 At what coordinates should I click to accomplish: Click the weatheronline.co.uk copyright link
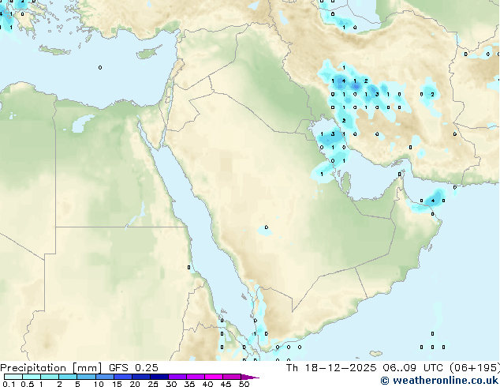[439, 381]
